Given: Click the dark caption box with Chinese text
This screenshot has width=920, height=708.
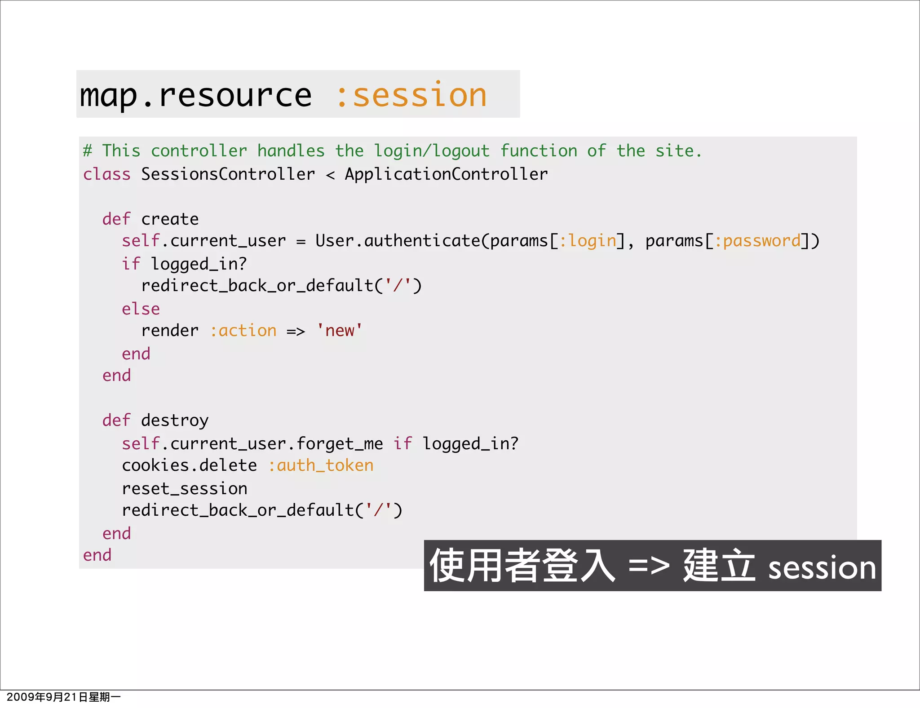Looking at the screenshot, I should [652, 566].
